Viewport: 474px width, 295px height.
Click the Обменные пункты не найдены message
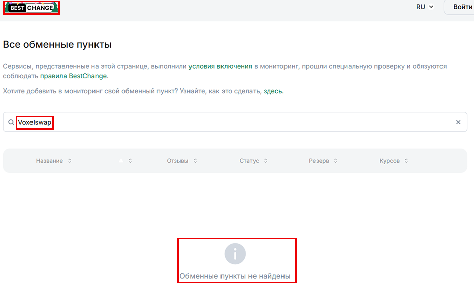pyautogui.click(x=235, y=276)
